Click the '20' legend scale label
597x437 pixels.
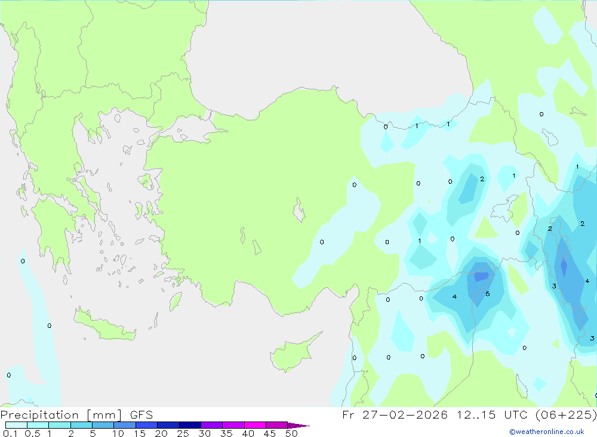click(161, 433)
